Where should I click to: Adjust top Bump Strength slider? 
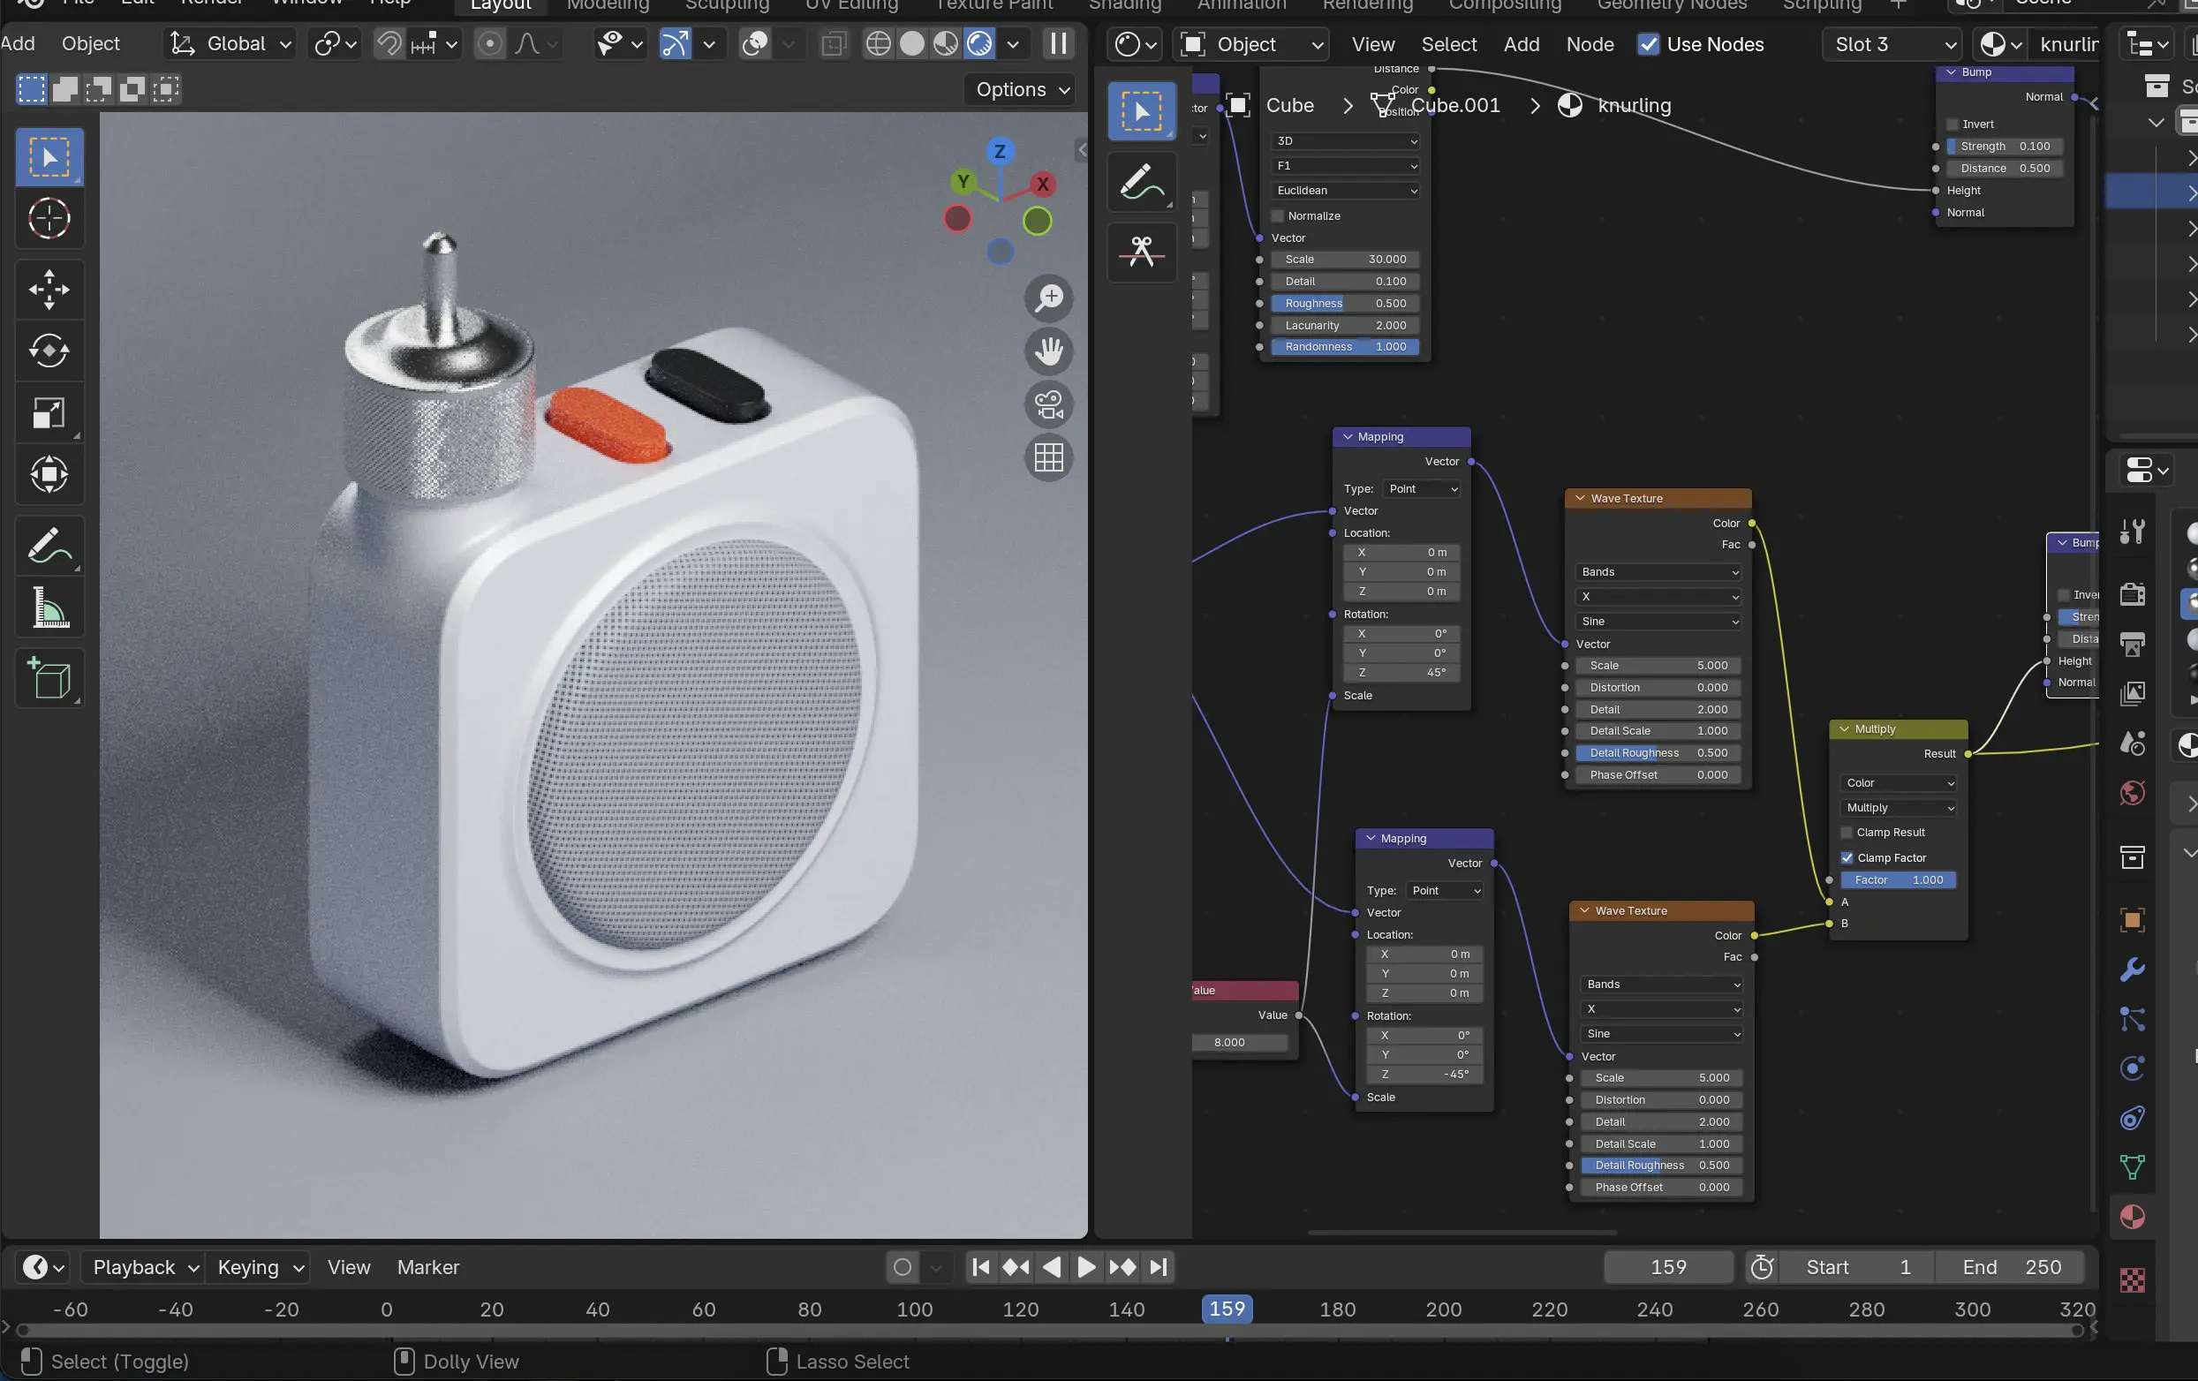pyautogui.click(x=2005, y=147)
